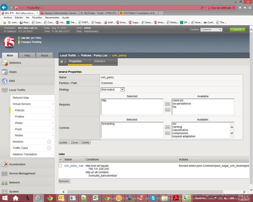Screen dimensions: 253x202
Task: Switch to the Help tab
Action: tap(27, 56)
